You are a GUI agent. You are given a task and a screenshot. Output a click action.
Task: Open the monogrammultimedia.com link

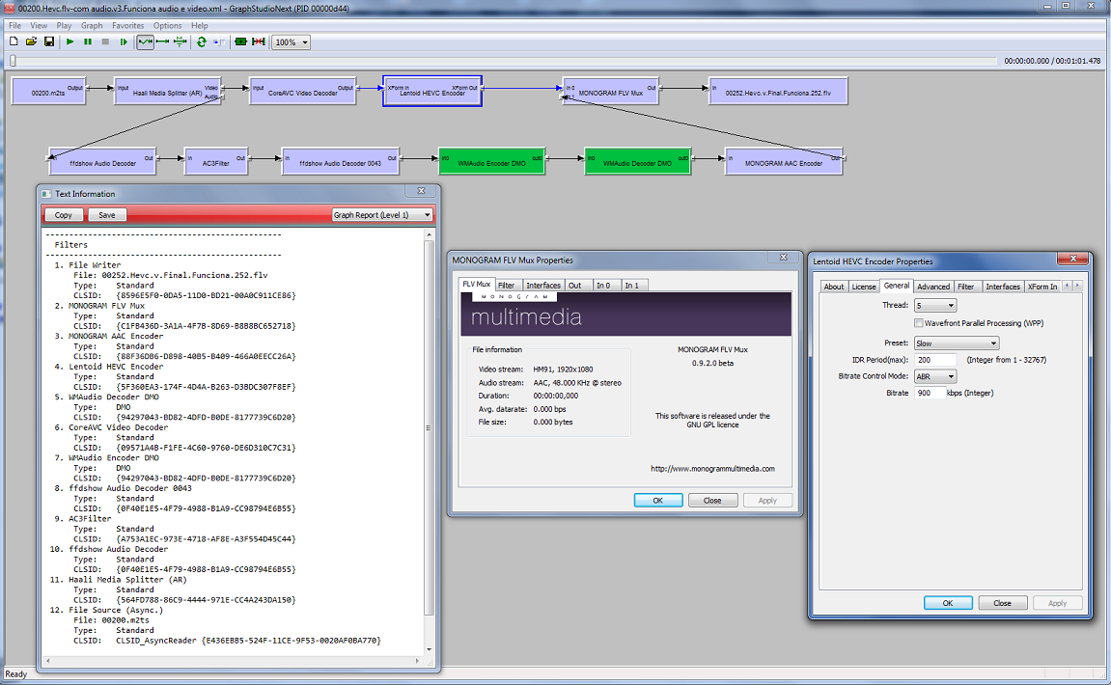point(712,468)
